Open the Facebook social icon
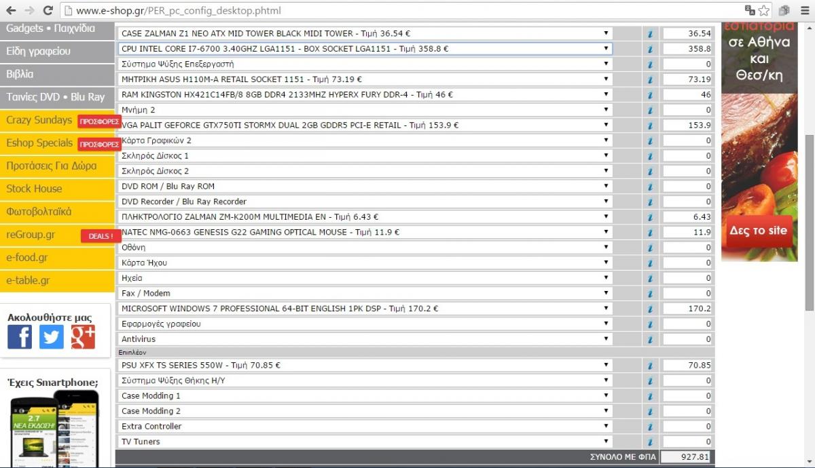The image size is (815, 468). (x=20, y=336)
